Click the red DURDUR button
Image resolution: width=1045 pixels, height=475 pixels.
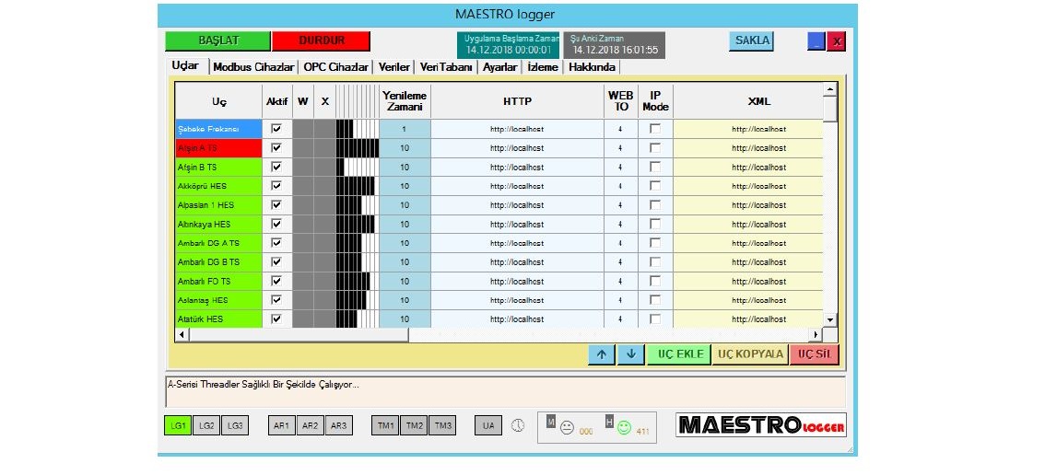(x=322, y=41)
